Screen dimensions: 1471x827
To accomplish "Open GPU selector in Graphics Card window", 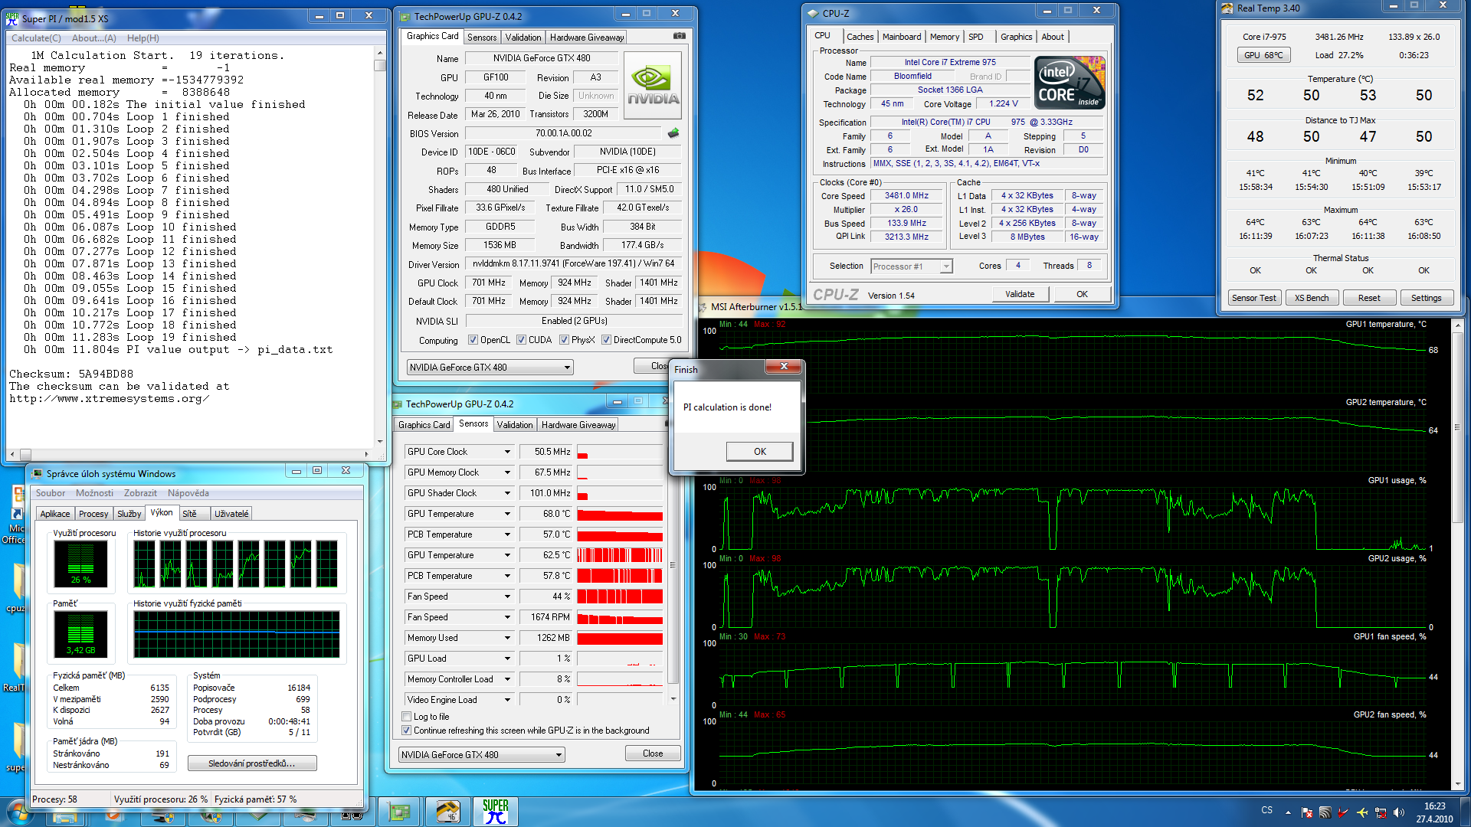I will 490,368.
